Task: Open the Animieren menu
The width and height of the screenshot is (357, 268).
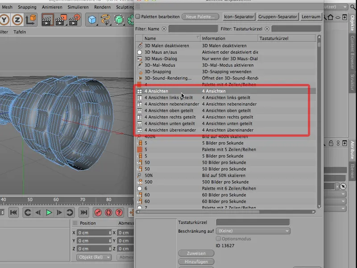Action: point(52,7)
